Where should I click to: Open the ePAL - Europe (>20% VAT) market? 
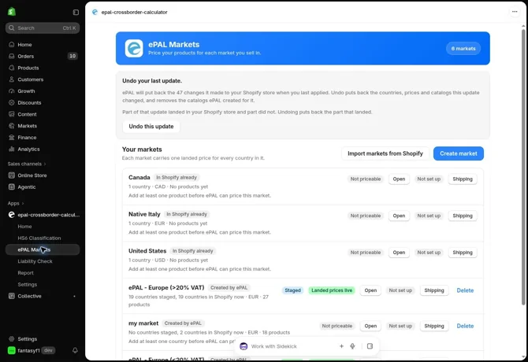click(370, 290)
